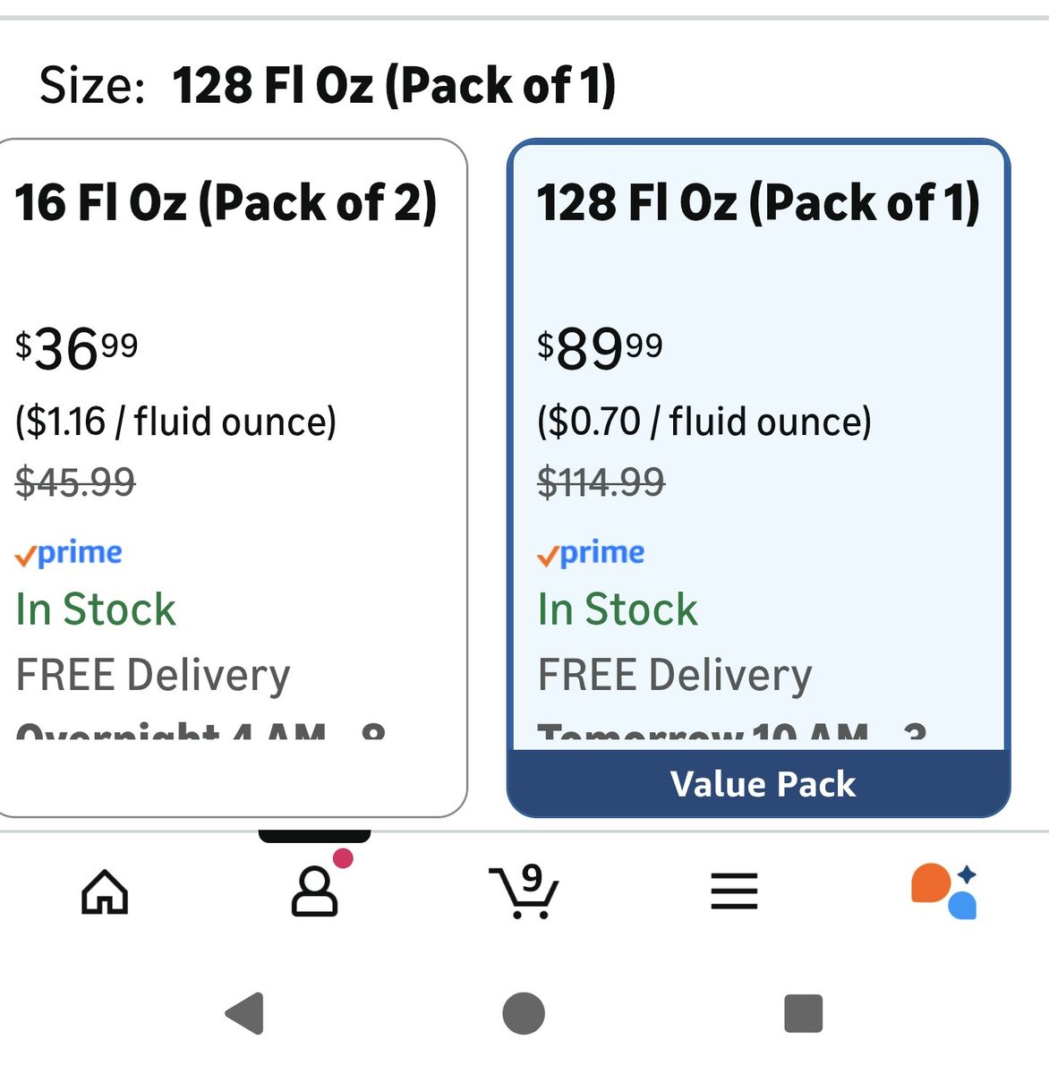Tap the Size: 128 Fl Oz heading
Viewport: 1049px width, 1074px height.
tap(328, 86)
